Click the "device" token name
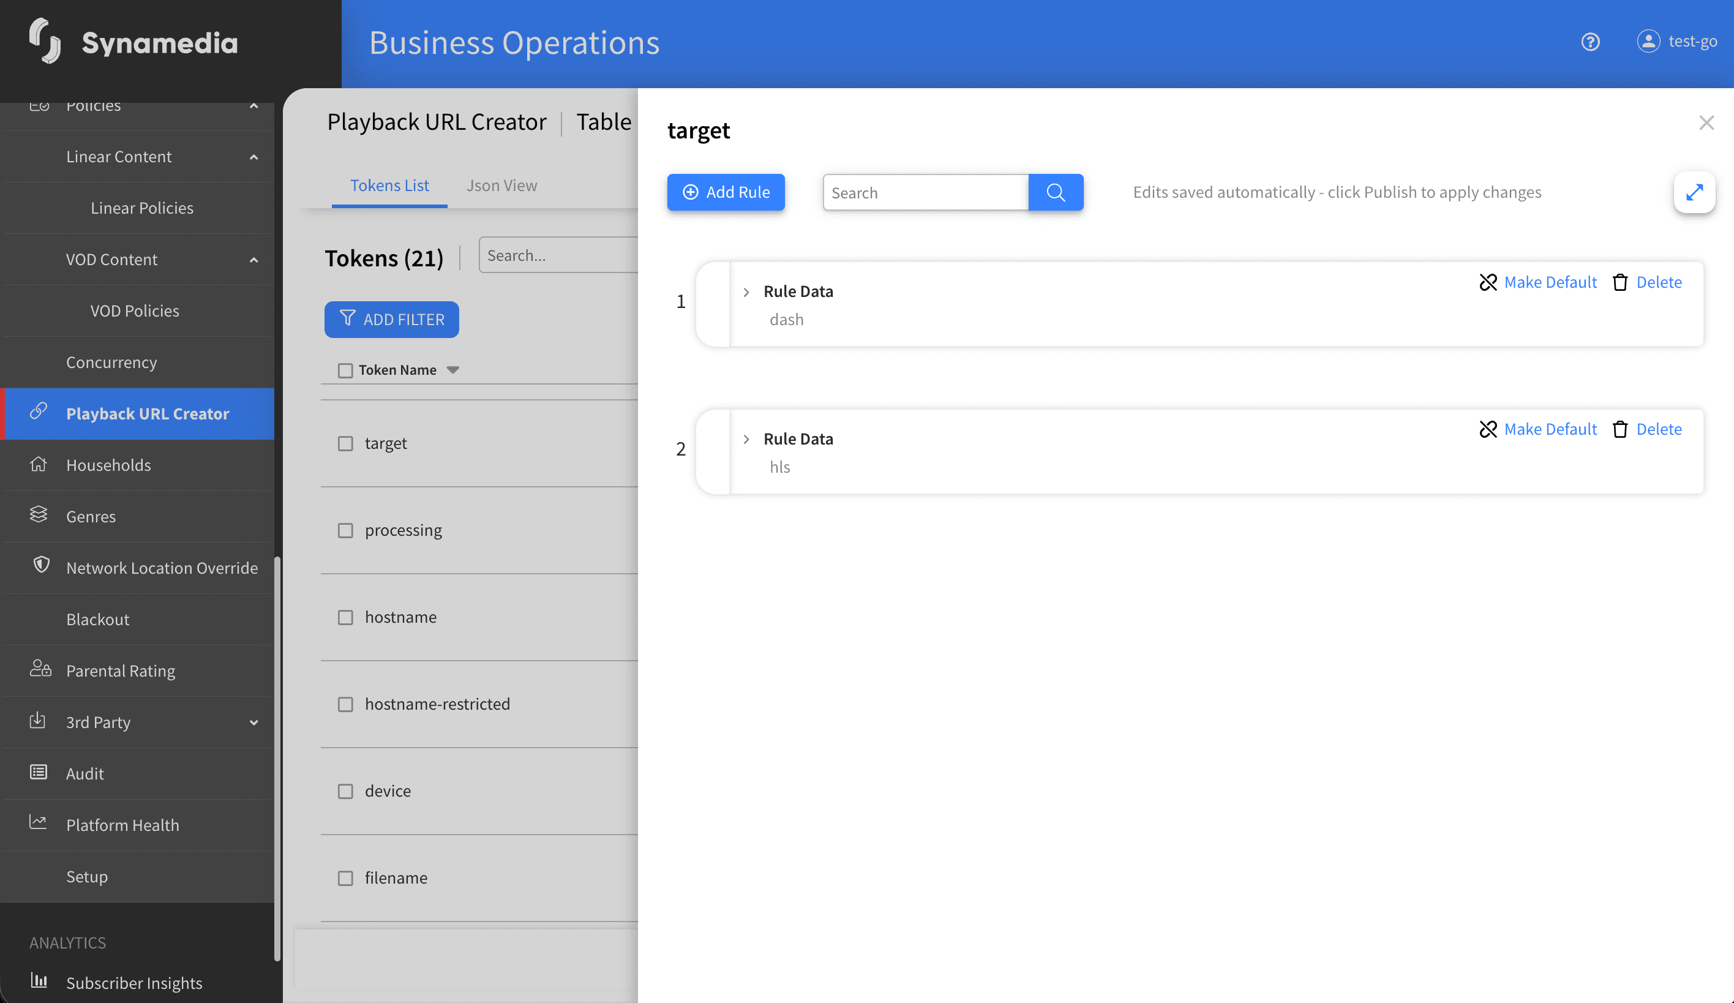Viewport: 1734px width, 1003px height. point(388,791)
